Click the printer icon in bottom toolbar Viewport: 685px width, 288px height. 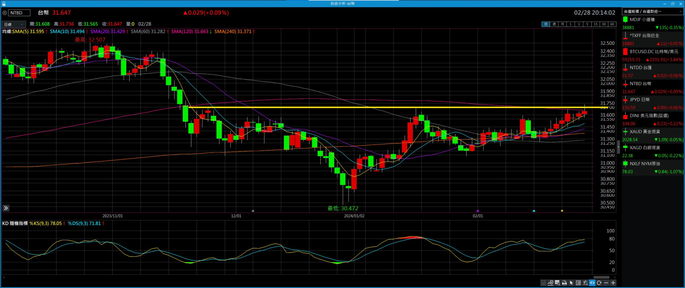(564, 283)
